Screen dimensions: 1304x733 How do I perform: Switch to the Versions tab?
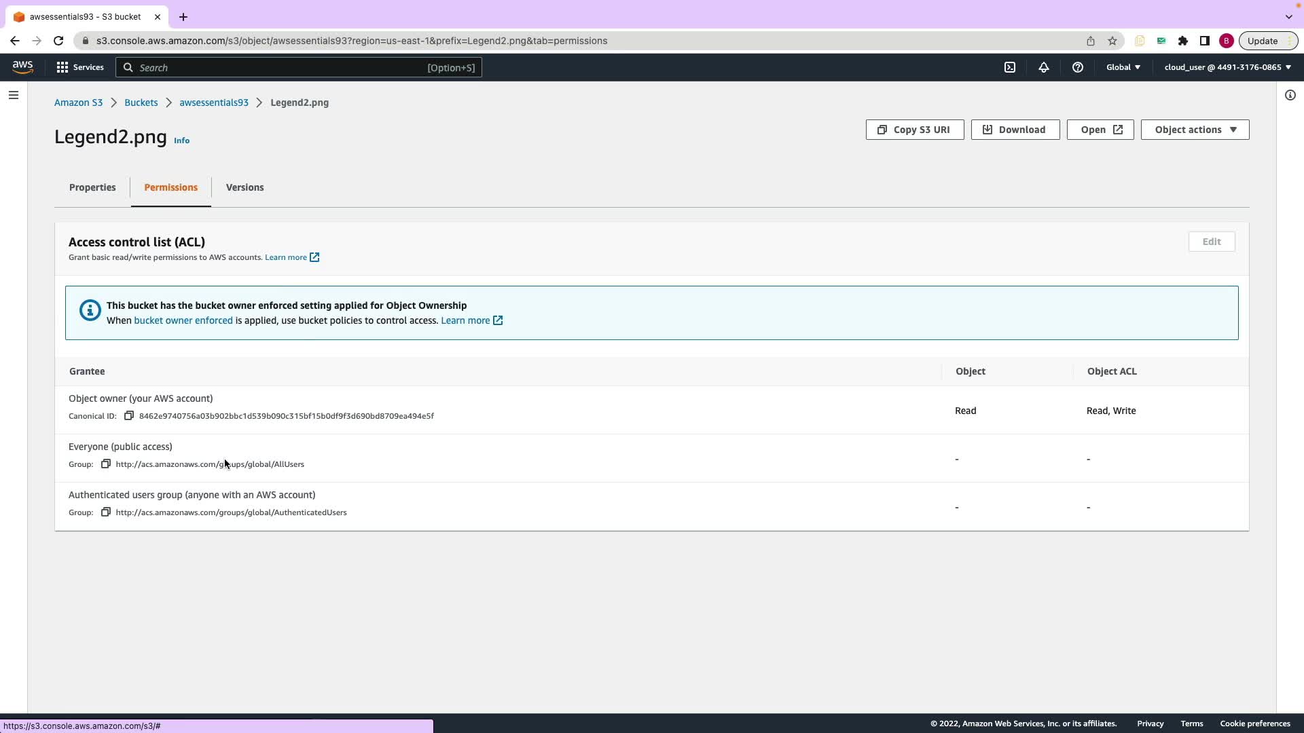tap(244, 187)
